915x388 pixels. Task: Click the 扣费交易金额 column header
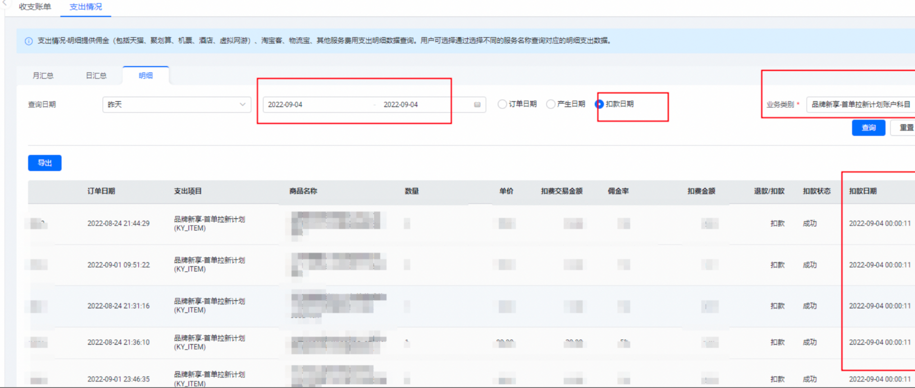coord(562,191)
